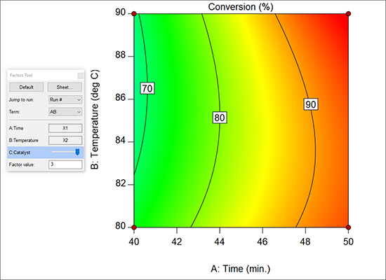Select the top-left red design point

pos(134,14)
